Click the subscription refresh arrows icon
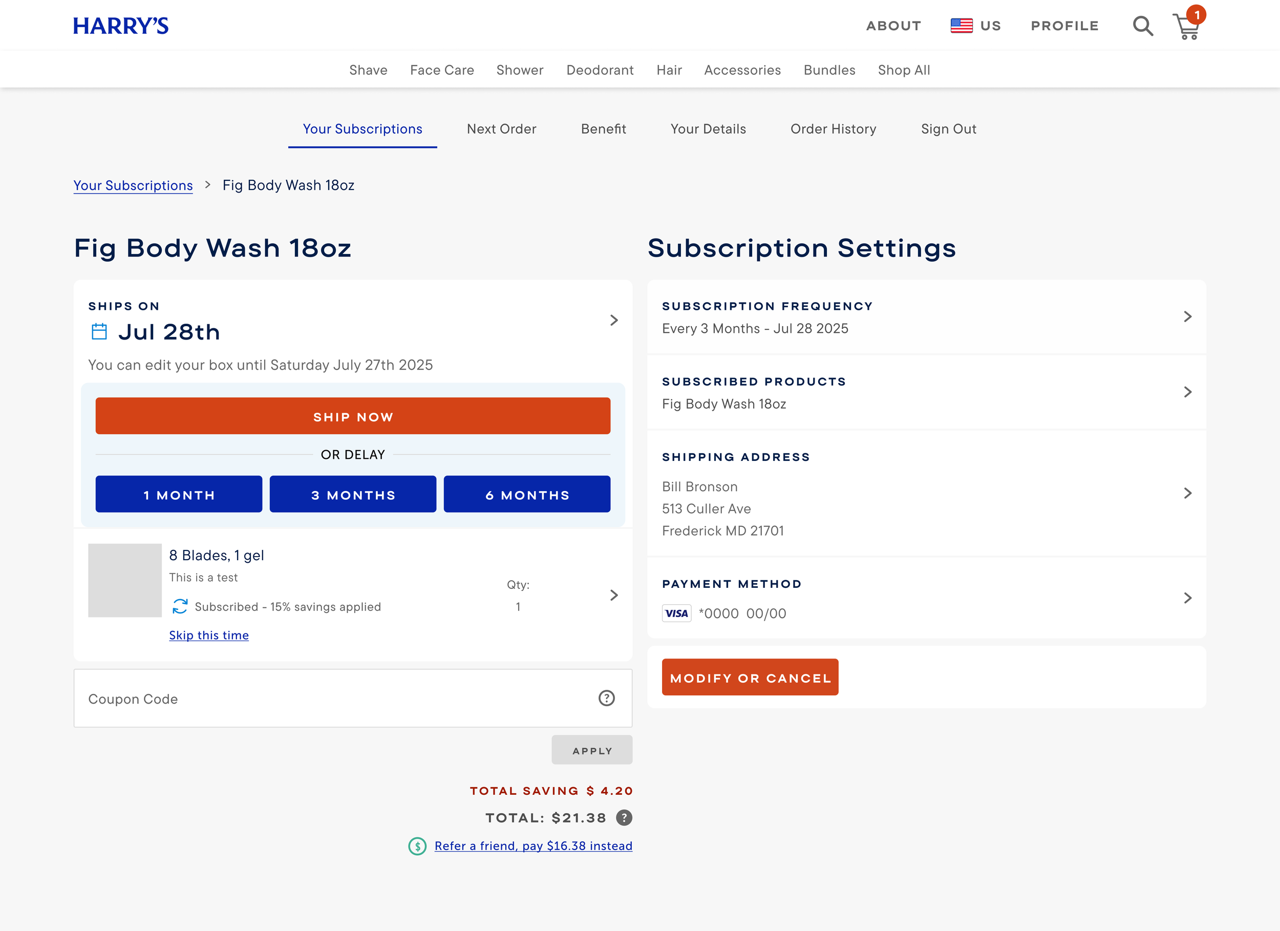 [180, 606]
